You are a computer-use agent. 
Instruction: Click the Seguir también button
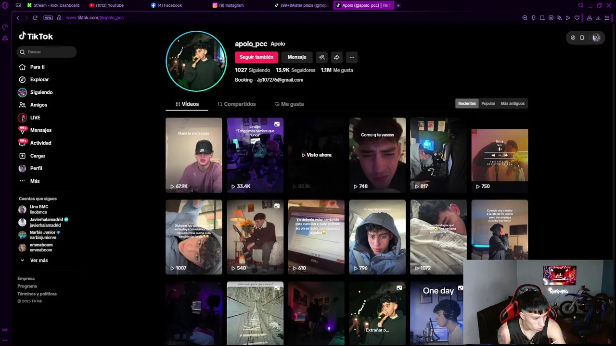pyautogui.click(x=256, y=57)
